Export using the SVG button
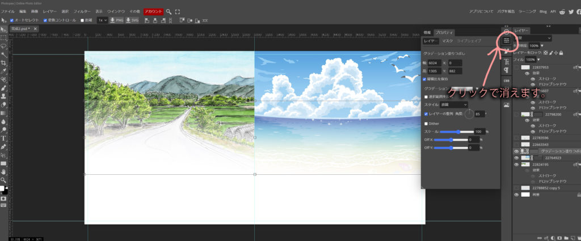 pos(132,20)
